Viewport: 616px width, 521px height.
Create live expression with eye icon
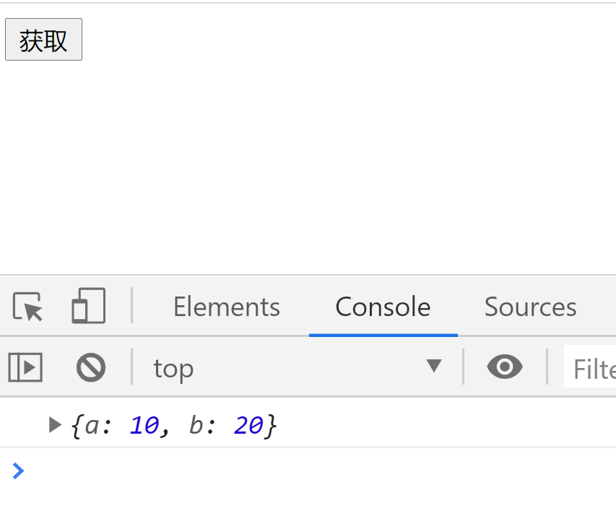pos(505,367)
